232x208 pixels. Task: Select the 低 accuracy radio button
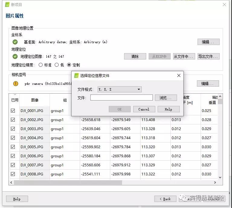tap(57, 65)
